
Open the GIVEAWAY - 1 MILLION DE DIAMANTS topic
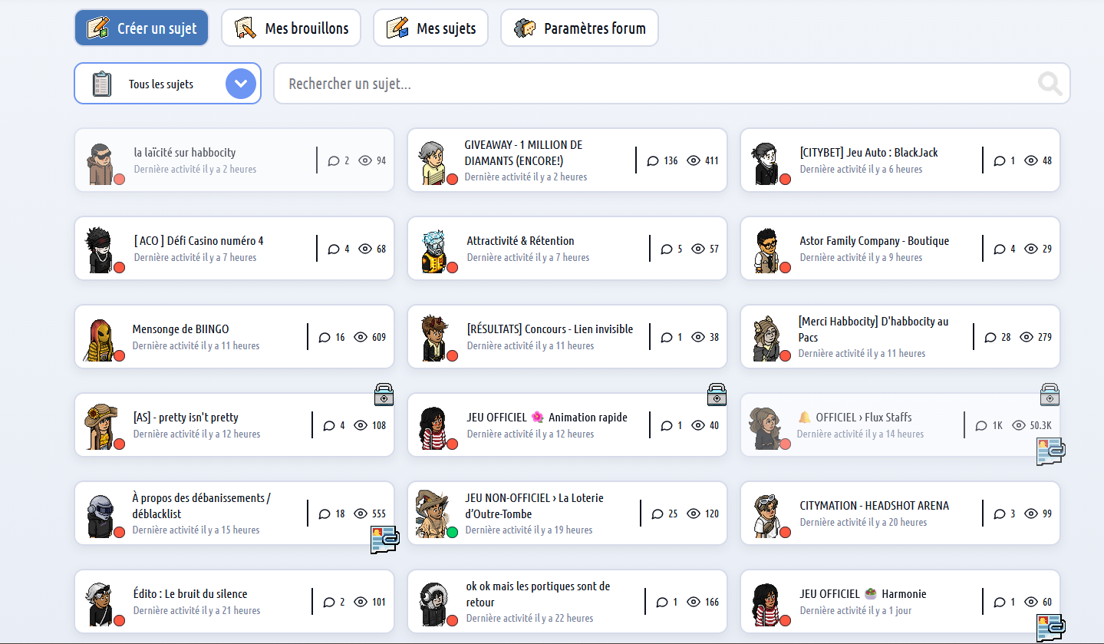coord(567,160)
